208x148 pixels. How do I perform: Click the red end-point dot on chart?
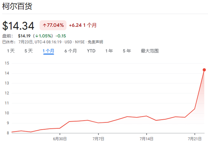pyautogui.click(x=204, y=70)
